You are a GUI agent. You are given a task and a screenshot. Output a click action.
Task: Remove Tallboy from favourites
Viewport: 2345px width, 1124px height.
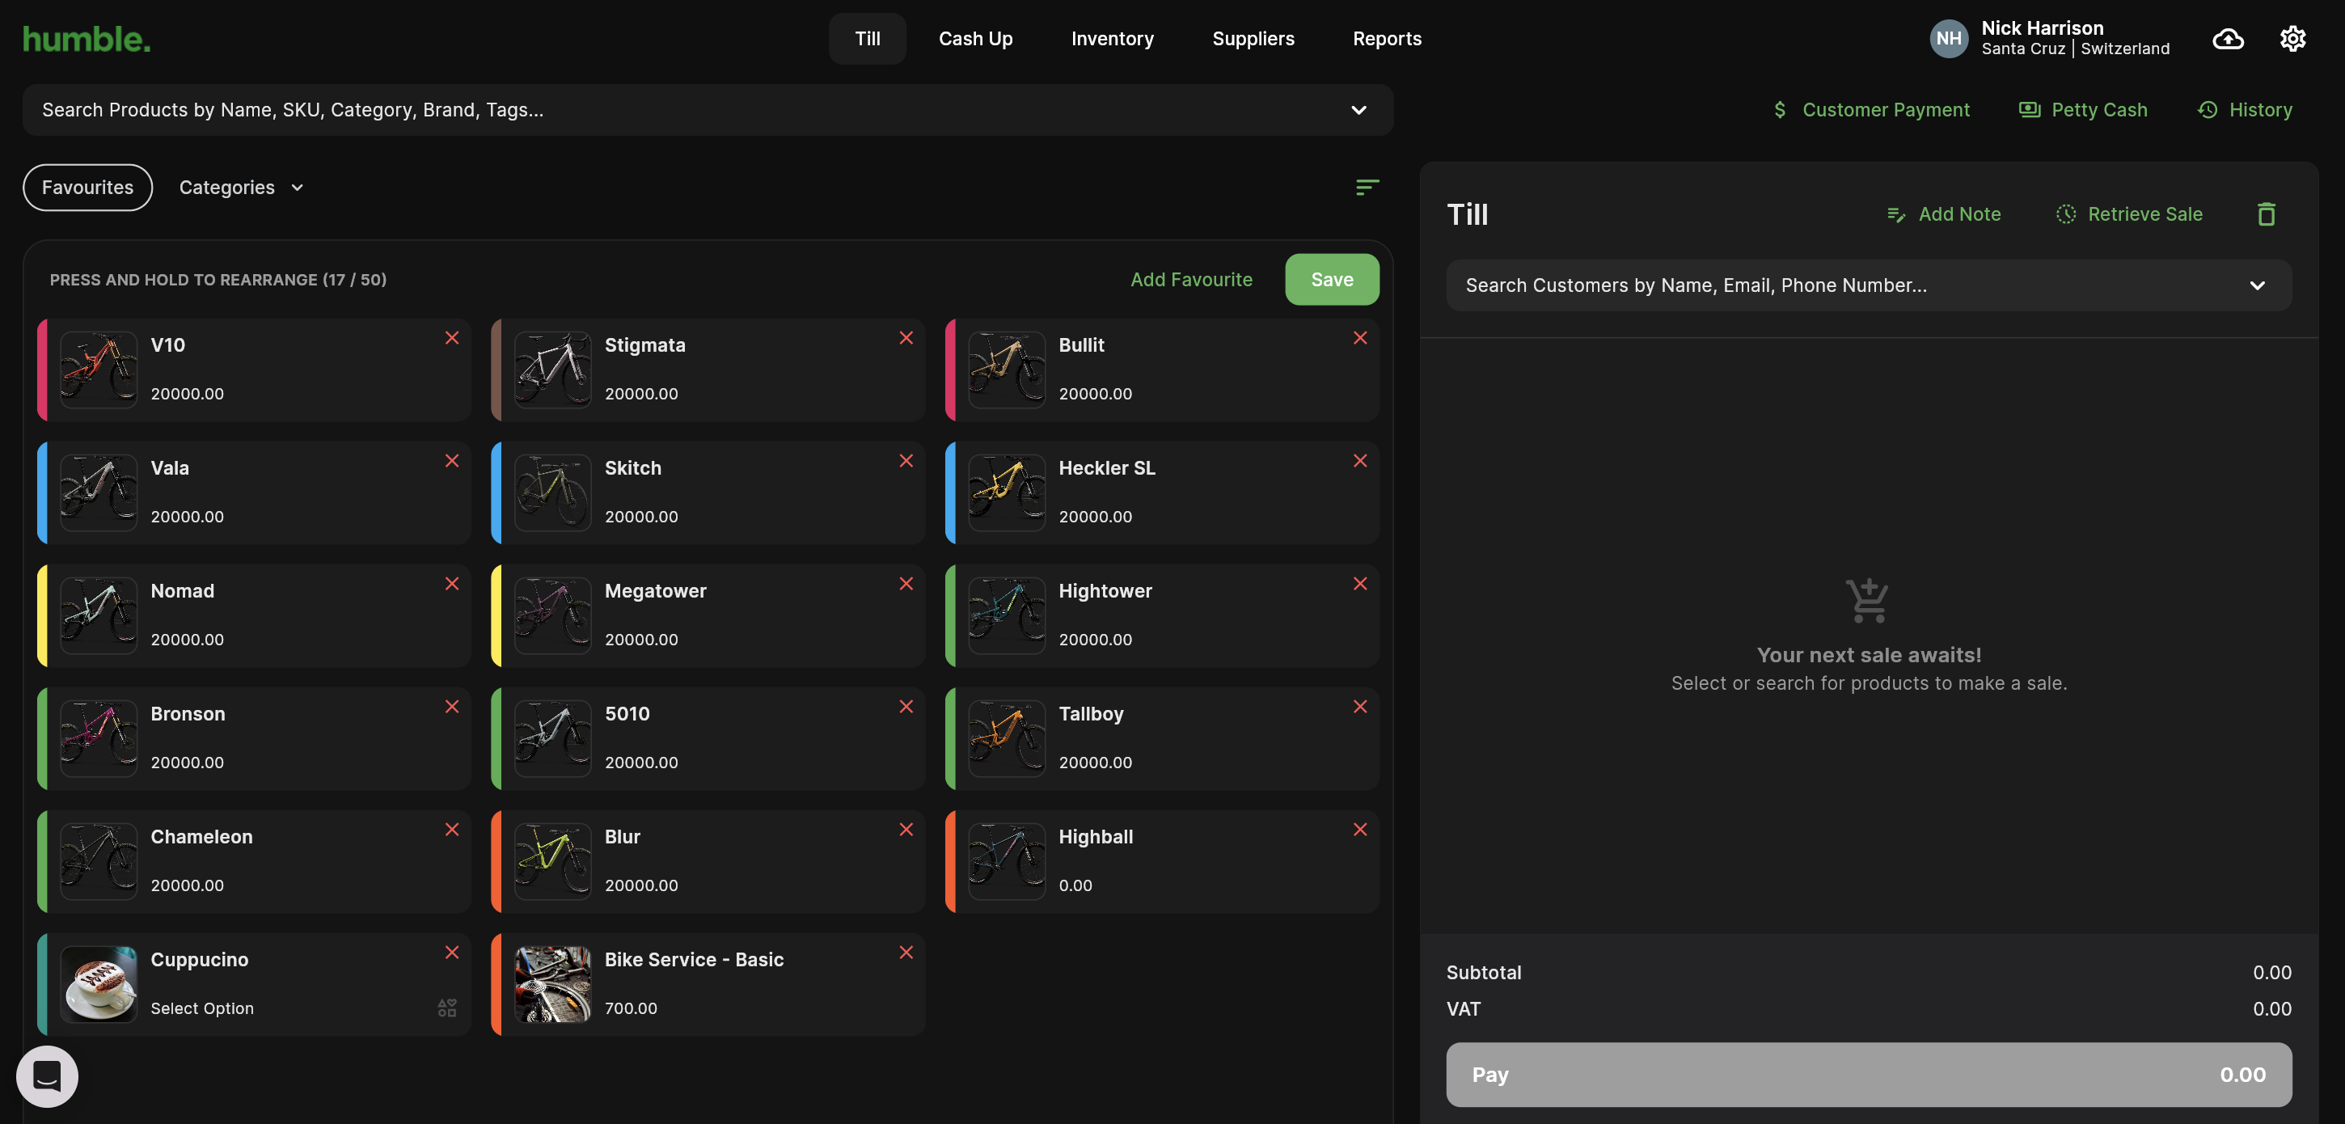point(1359,706)
